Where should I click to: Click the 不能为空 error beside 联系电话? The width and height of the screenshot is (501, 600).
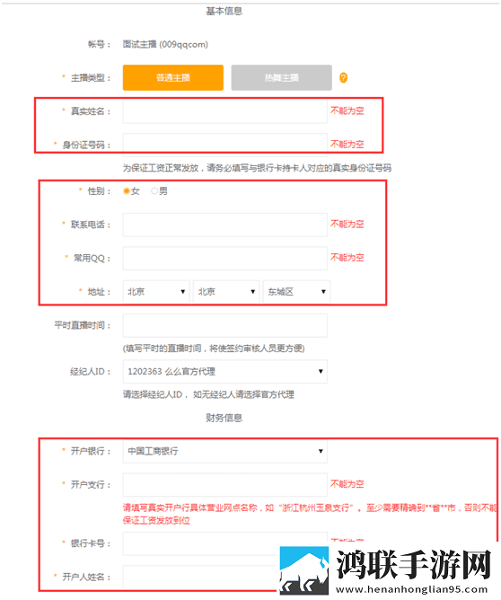[x=347, y=224]
